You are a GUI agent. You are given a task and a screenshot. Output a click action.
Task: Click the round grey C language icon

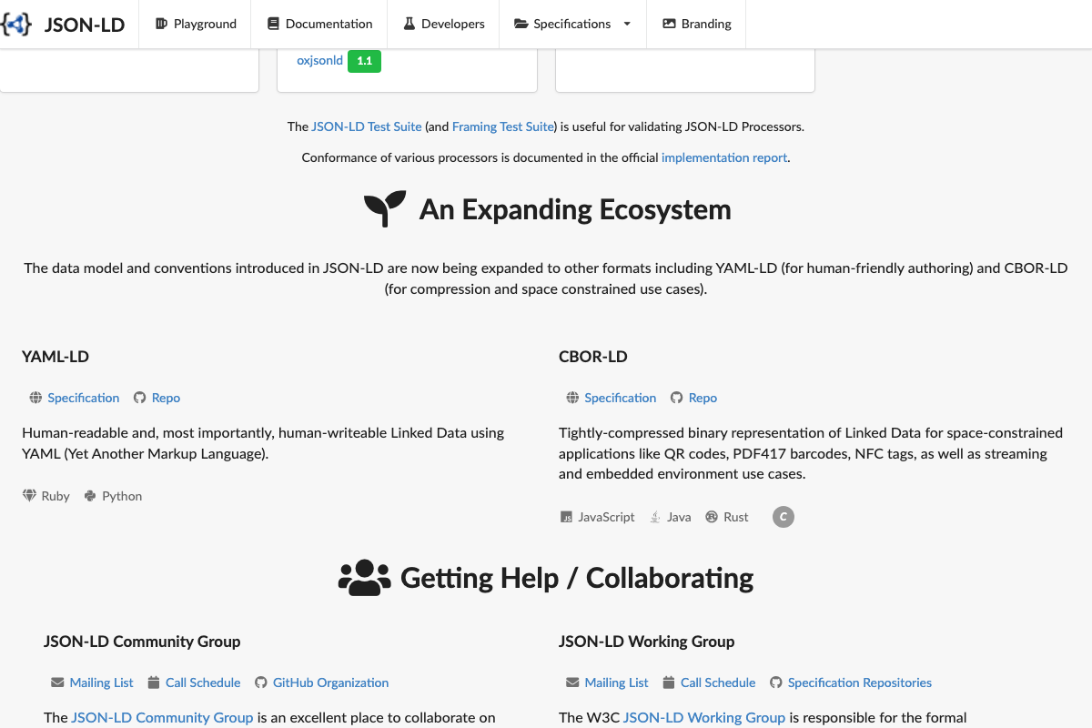[x=784, y=517]
